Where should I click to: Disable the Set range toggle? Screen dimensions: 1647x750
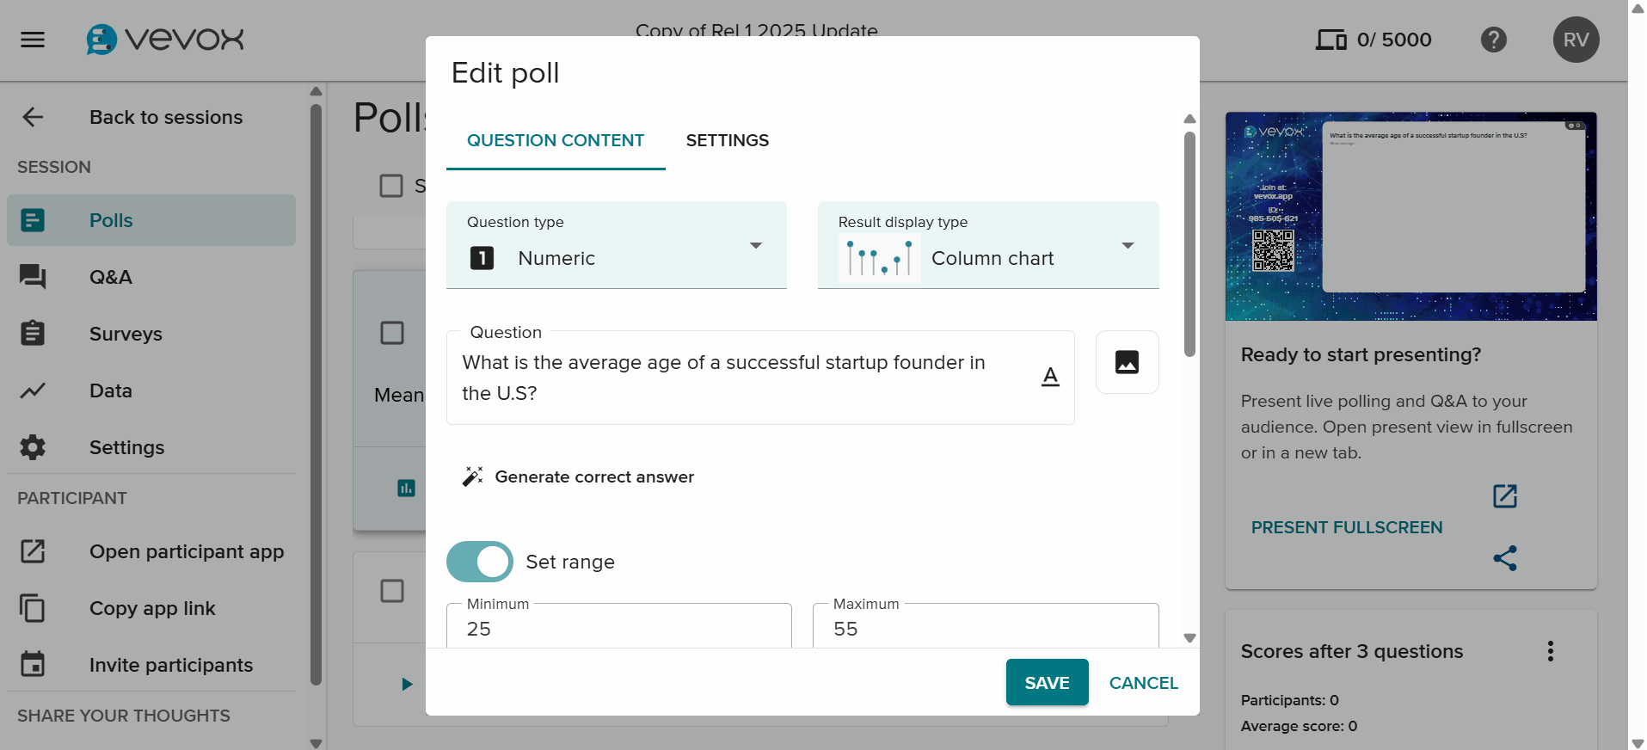point(479,562)
